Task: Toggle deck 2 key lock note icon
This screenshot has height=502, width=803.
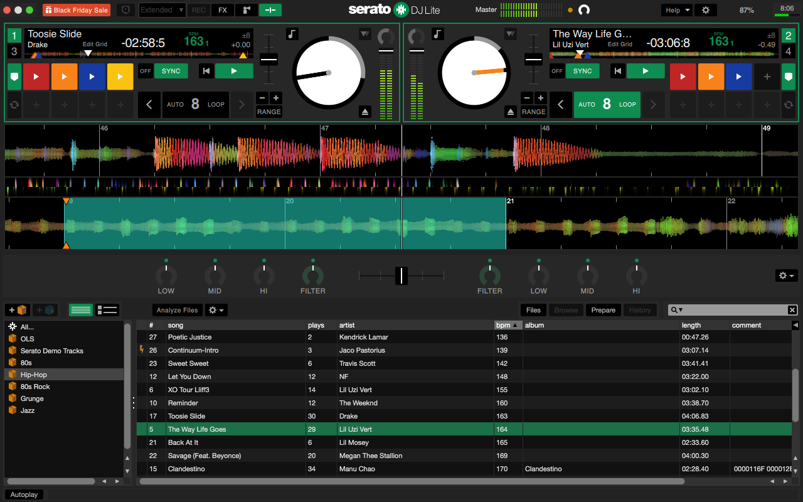Action: pos(438,34)
